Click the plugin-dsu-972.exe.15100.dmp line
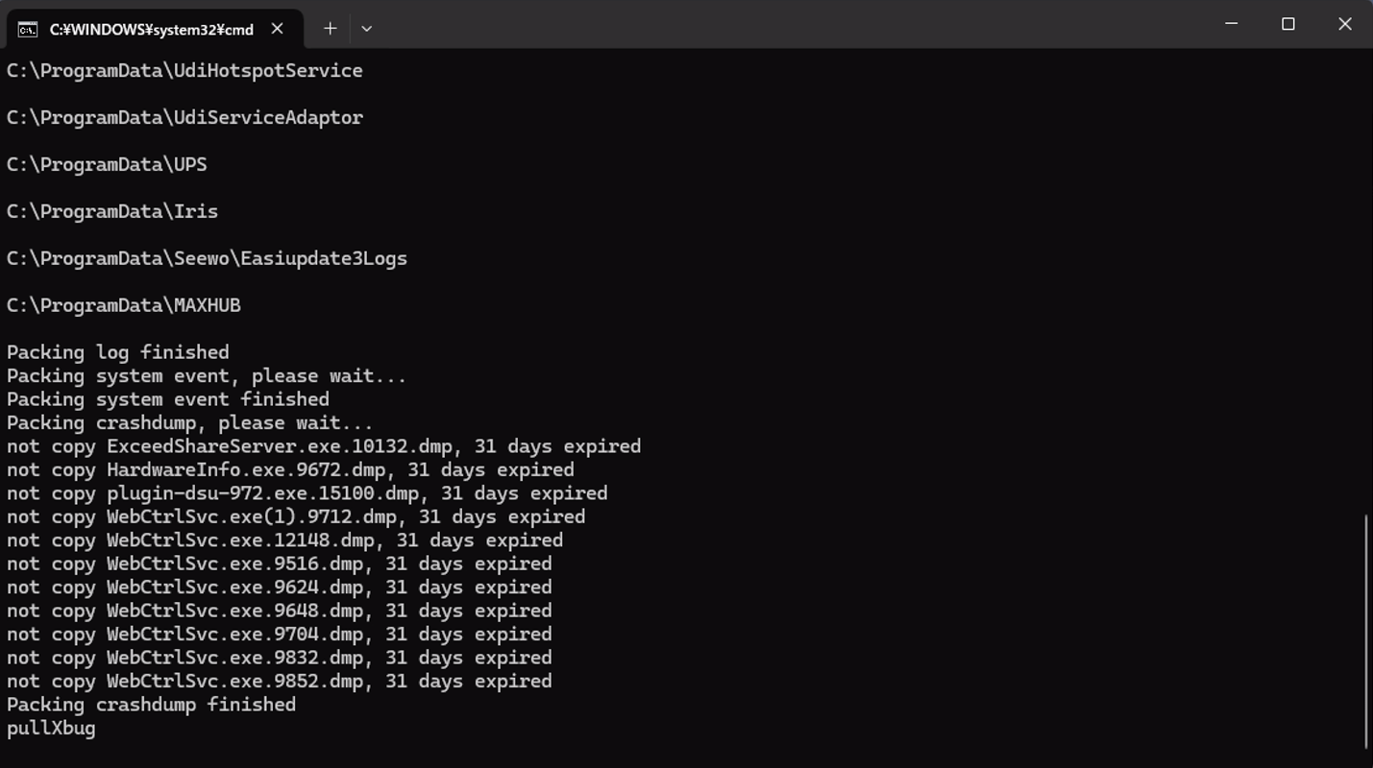 click(x=306, y=493)
